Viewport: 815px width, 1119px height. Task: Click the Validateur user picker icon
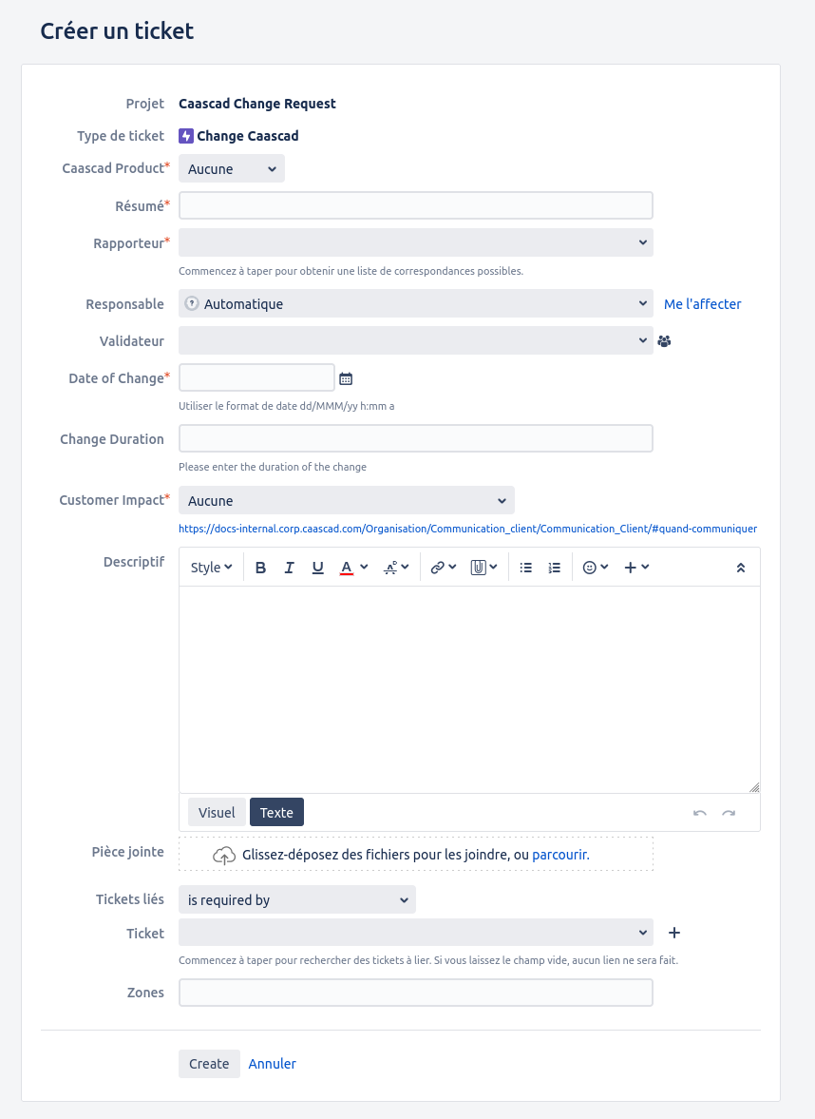pyautogui.click(x=664, y=341)
